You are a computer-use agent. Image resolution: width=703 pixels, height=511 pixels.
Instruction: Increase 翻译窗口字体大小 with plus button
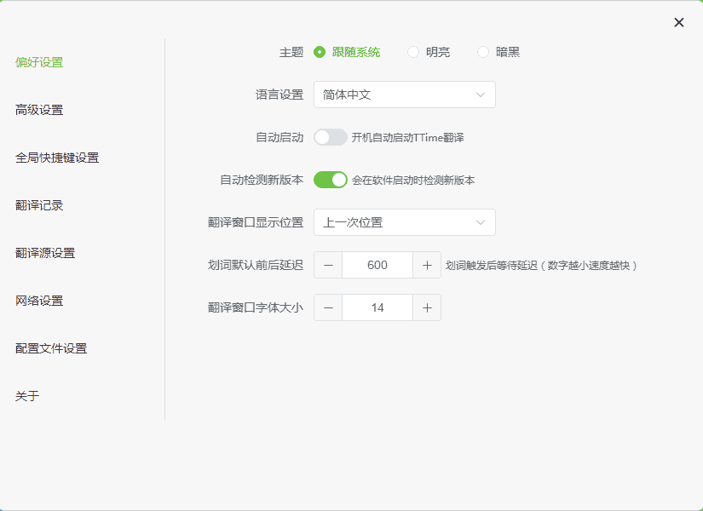[427, 307]
